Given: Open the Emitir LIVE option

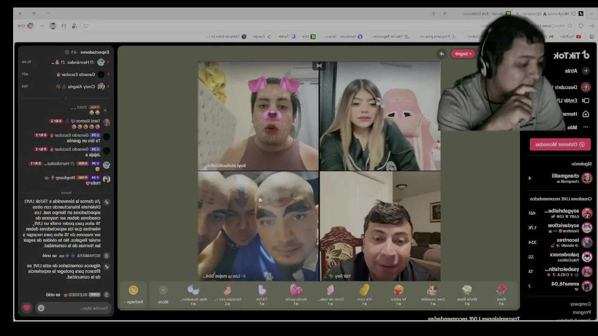Looking at the screenshot, I should [573, 100].
